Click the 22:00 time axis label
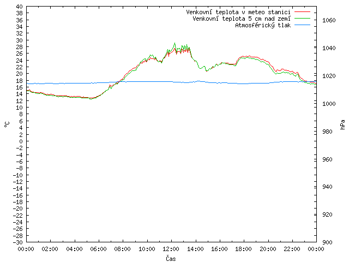The image size is (349, 262). pyautogui.click(x=292, y=249)
